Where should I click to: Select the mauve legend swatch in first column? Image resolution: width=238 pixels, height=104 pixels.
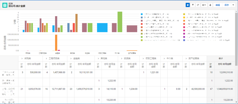click(x=142, y=21)
